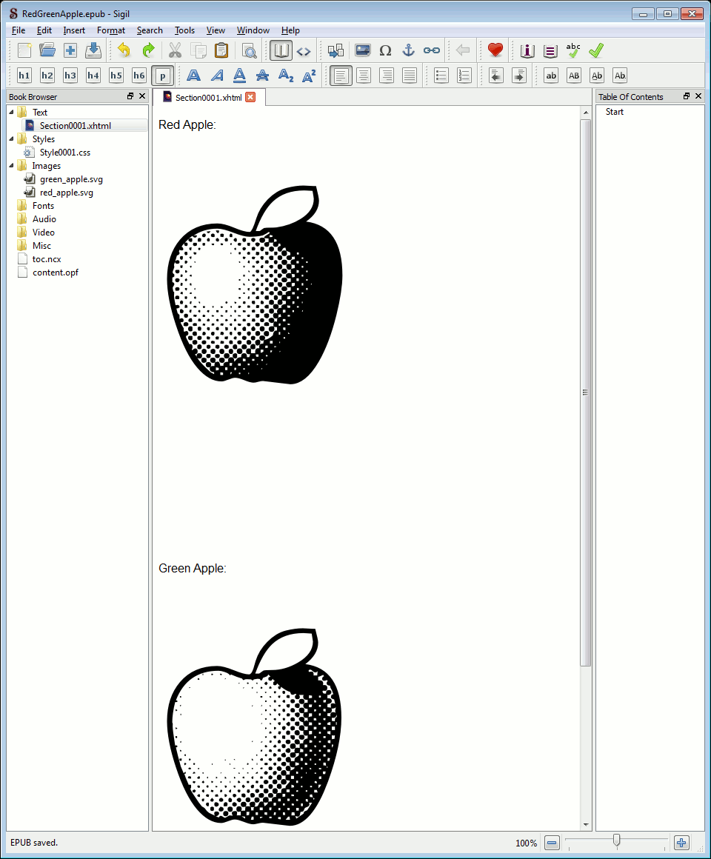Apply Heading 5 style with h5
Viewport: 711px width, 859px height.
coord(116,76)
